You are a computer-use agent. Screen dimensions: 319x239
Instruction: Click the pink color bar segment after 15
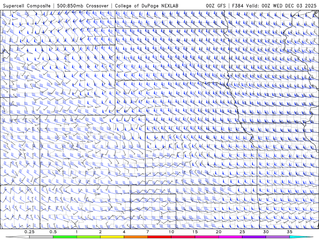207,237
